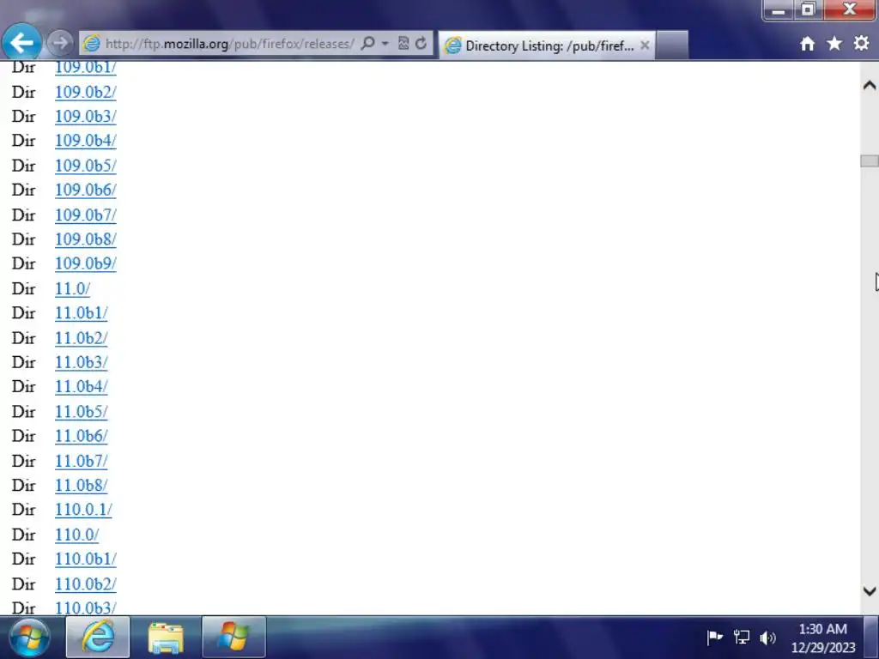Open the 109.0b2/ directory link
Screen dimensions: 879x659
coord(85,92)
